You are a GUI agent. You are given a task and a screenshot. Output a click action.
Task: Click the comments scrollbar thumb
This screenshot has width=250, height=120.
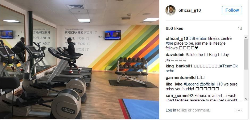[x=246, y=54]
